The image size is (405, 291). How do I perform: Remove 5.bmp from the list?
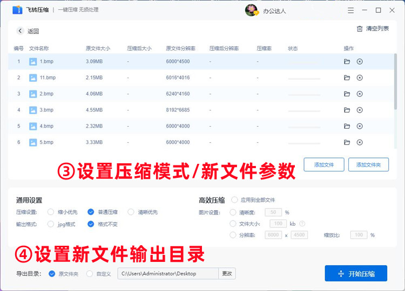click(x=360, y=142)
